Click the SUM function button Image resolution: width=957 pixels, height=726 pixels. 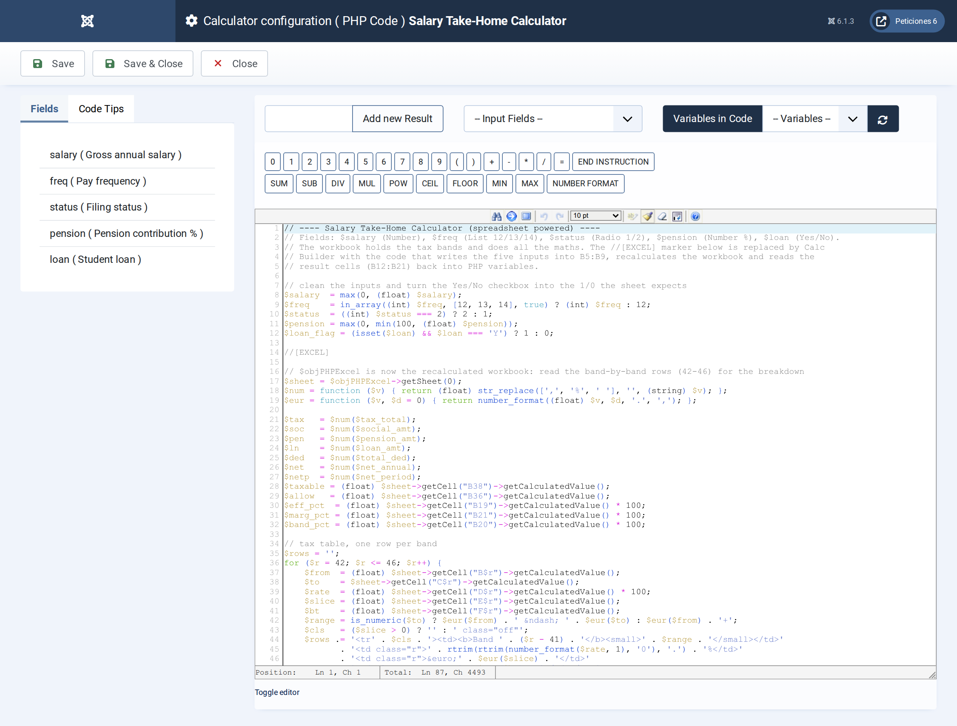point(279,183)
